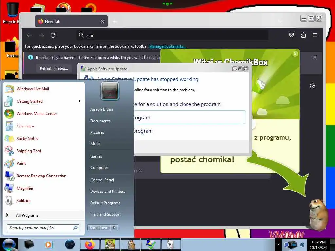Open Control Panel
This screenshot has width=335, height=251.
click(x=102, y=180)
